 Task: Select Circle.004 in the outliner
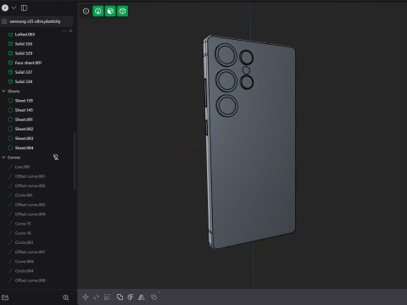(x=24, y=271)
